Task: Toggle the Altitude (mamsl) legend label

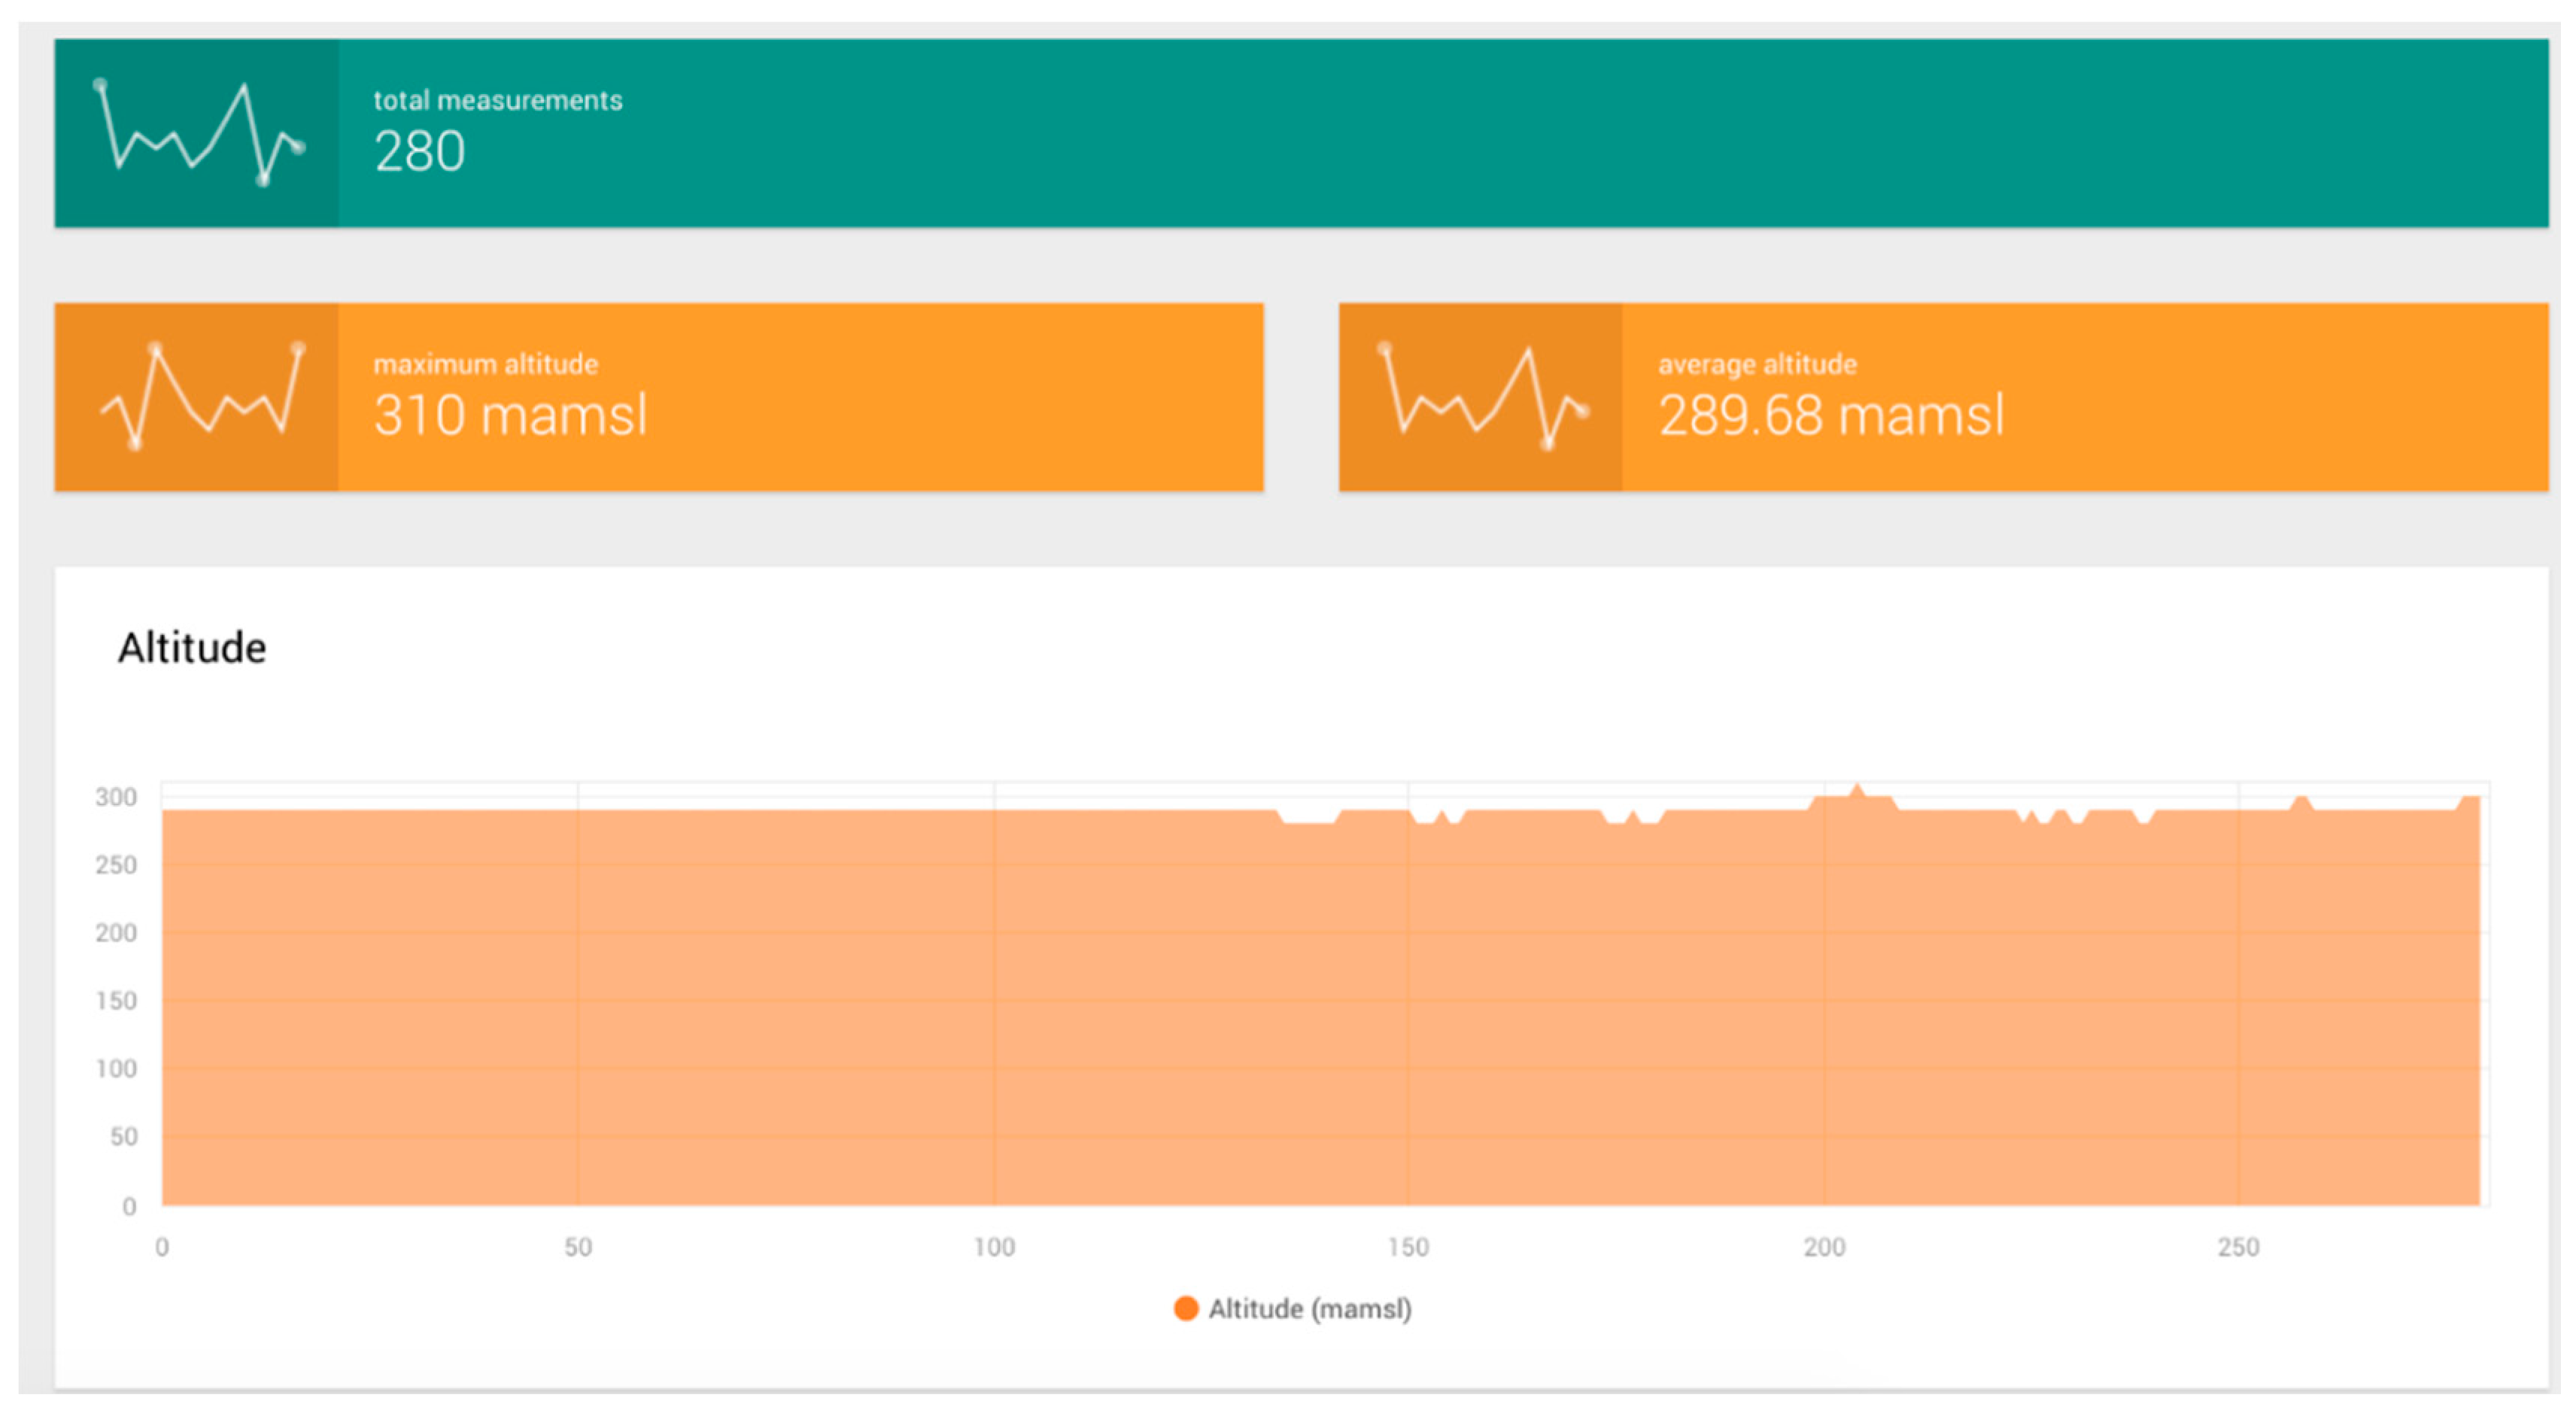Action: tap(1309, 1308)
